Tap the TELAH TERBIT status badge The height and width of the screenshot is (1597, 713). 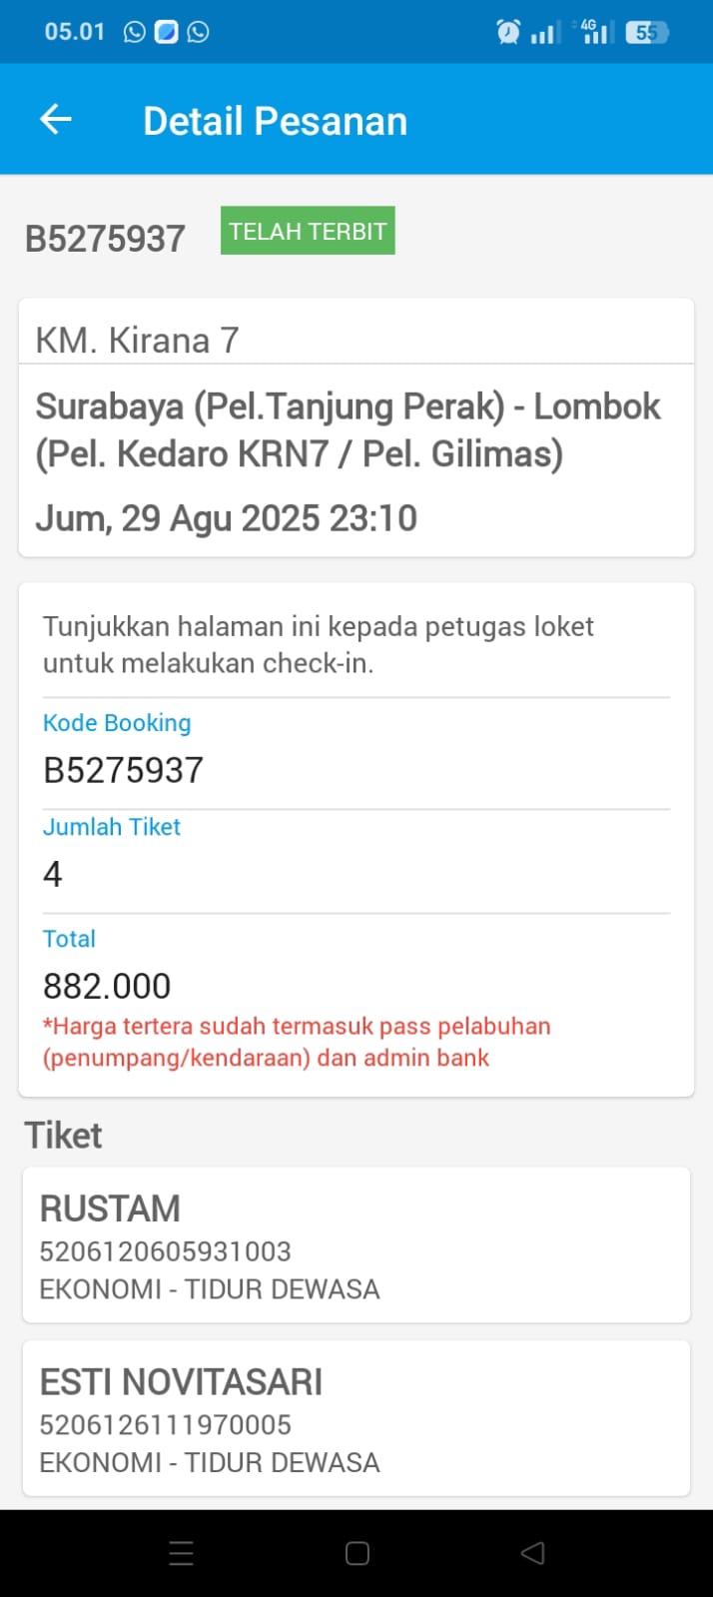pyautogui.click(x=308, y=231)
